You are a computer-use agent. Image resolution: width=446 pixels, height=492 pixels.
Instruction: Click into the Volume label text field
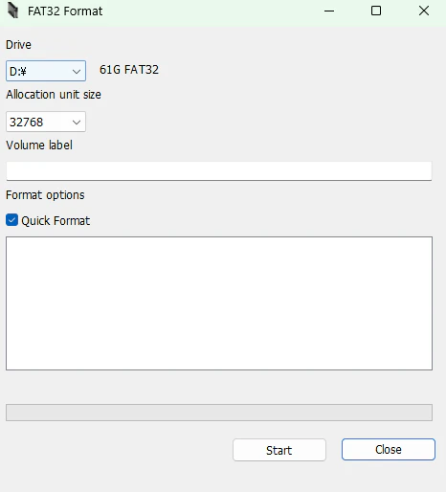219,171
